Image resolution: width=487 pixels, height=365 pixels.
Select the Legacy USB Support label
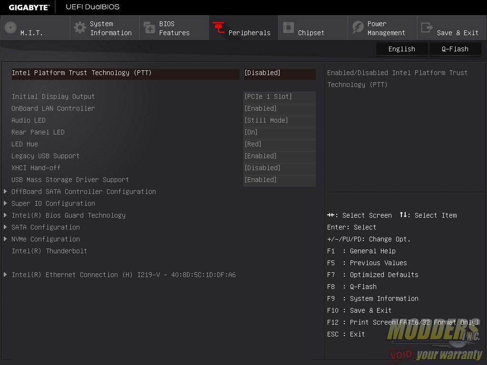click(45, 156)
